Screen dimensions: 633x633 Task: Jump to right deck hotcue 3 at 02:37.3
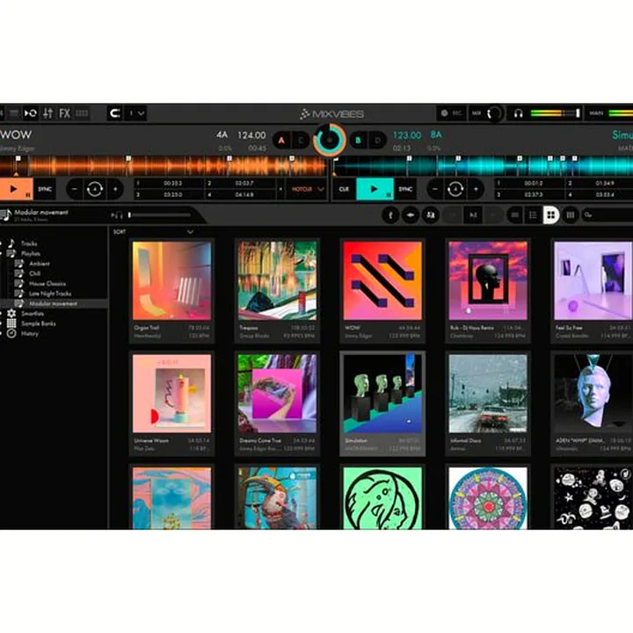click(x=530, y=194)
